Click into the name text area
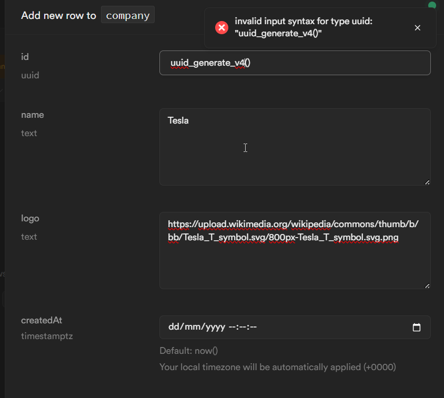The image size is (444, 398). (295, 147)
